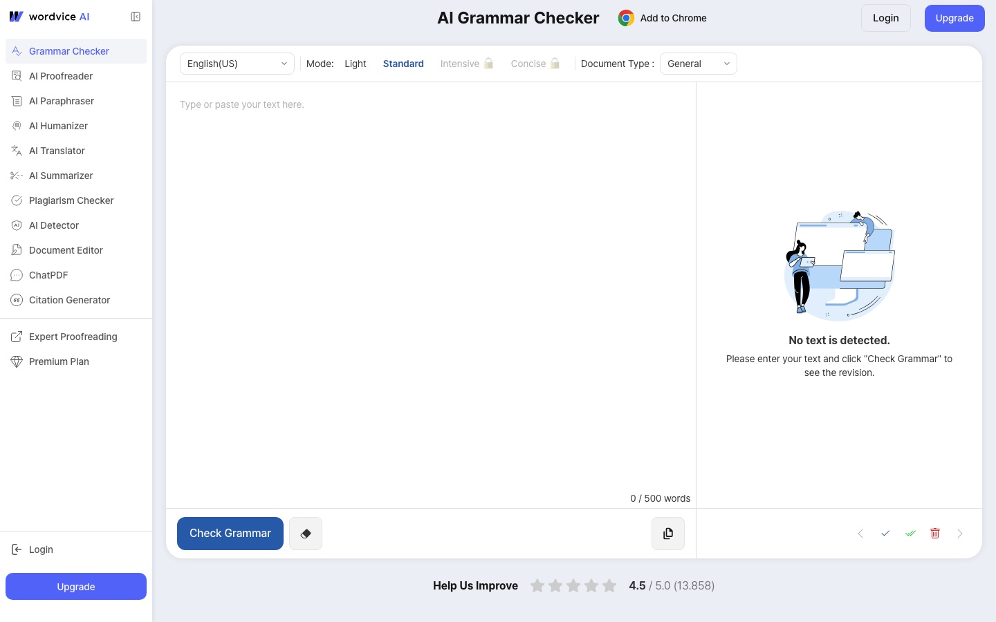The image size is (996, 622).
Task: Rate with the first star
Action: tap(537, 586)
